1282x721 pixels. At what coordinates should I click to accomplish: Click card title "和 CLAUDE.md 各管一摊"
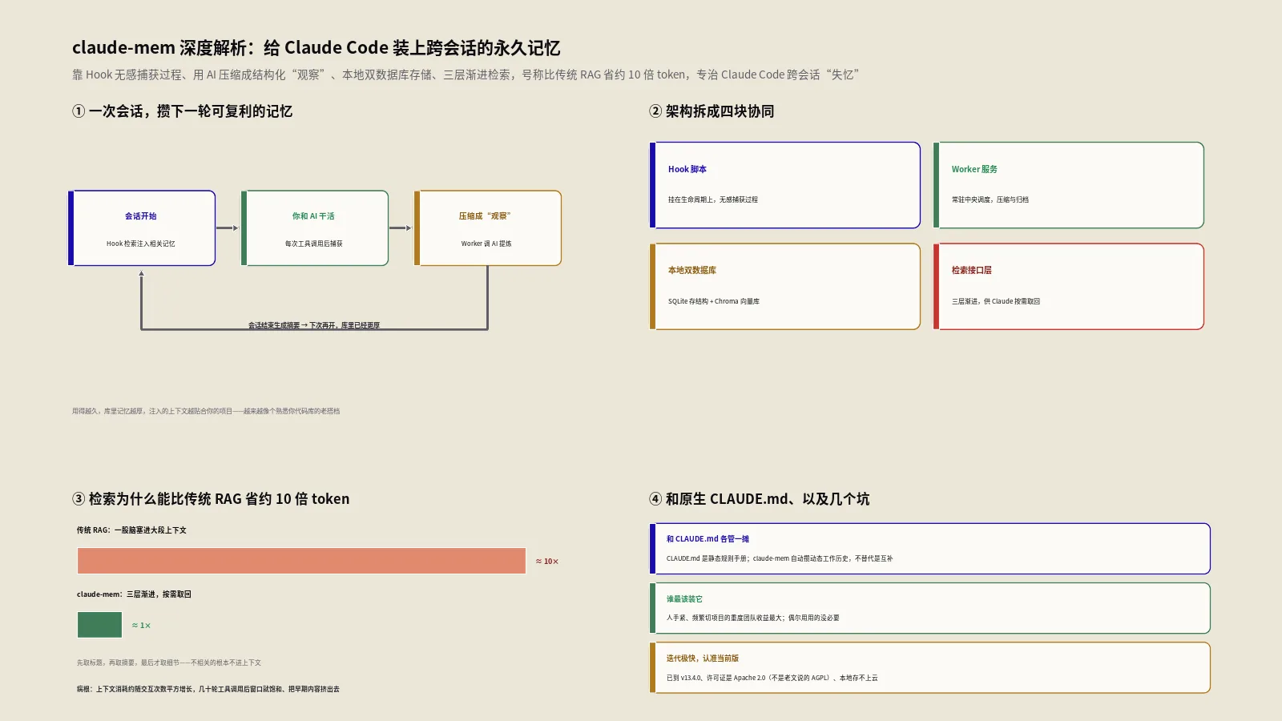pyautogui.click(x=708, y=539)
